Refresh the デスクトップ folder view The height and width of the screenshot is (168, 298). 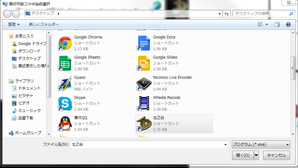click(227, 14)
